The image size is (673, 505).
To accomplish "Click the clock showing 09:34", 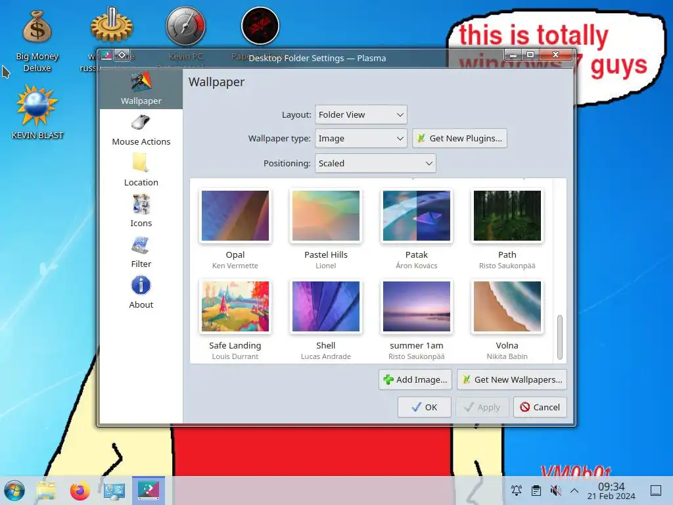I will pos(611,491).
